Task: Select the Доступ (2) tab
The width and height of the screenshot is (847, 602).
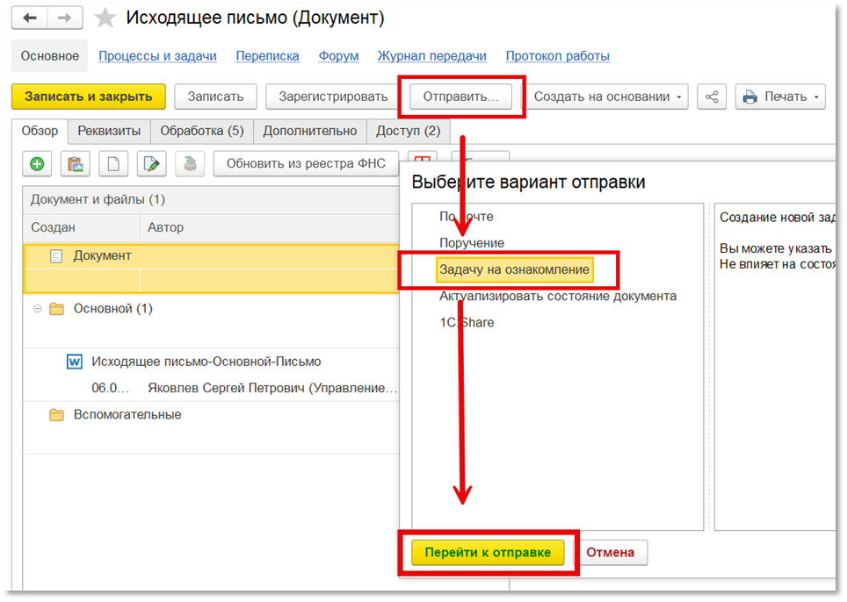Action: 409,131
